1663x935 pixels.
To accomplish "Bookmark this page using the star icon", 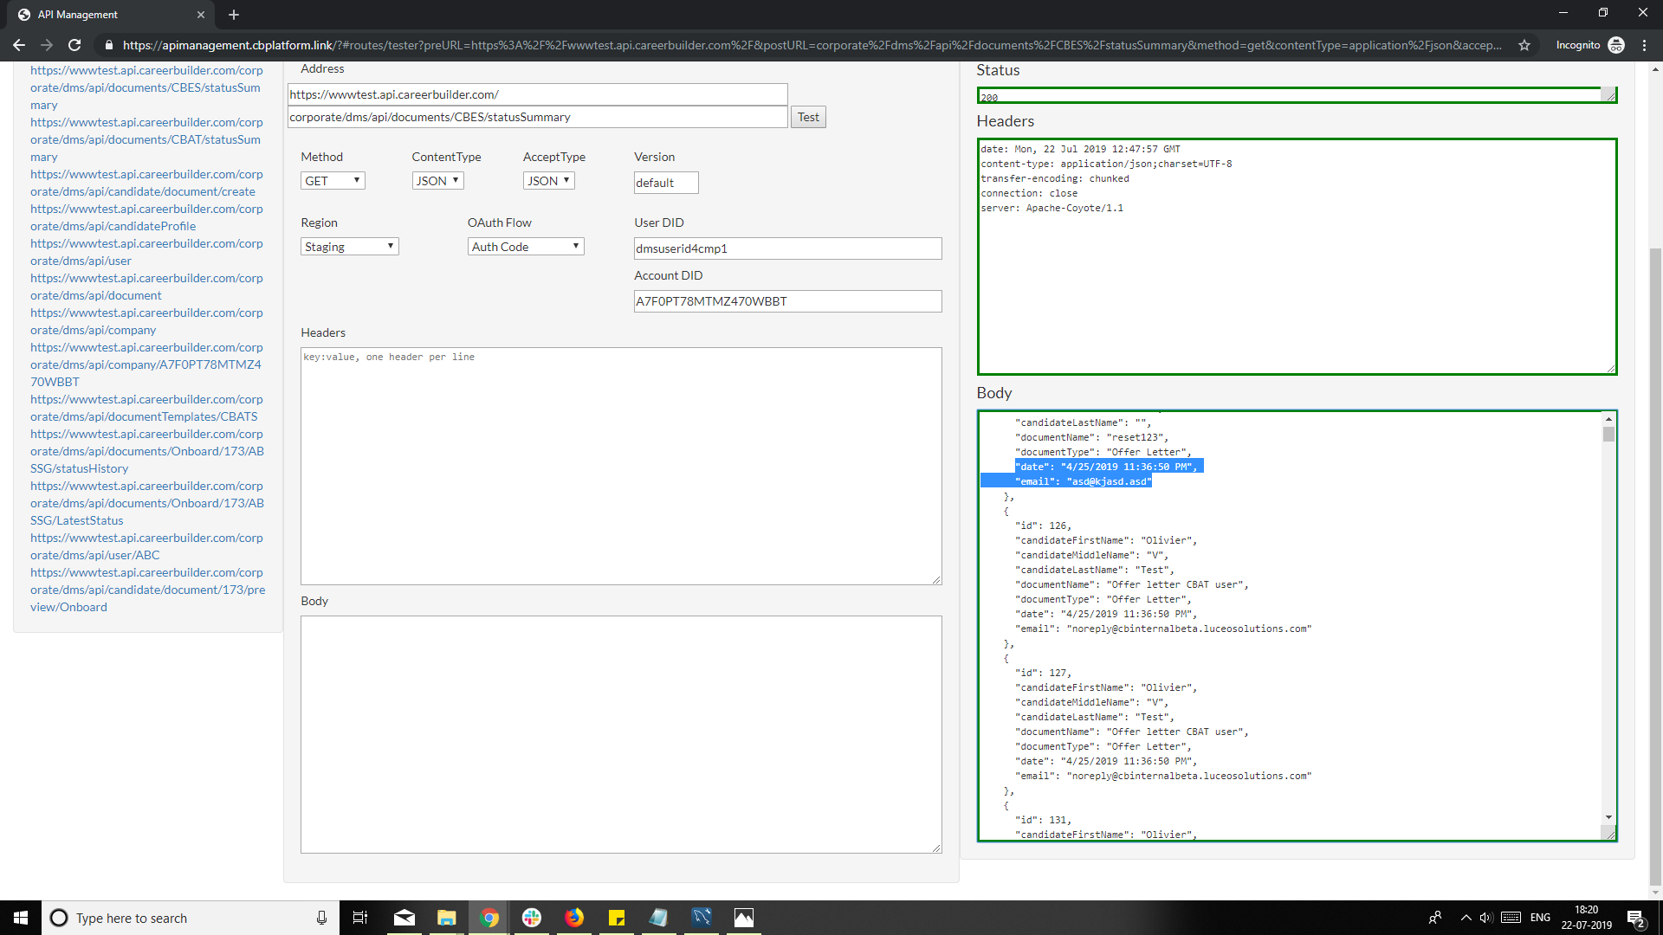I will 1524,45.
